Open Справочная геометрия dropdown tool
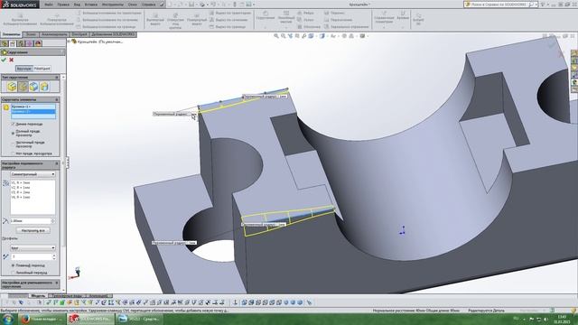 point(384,19)
